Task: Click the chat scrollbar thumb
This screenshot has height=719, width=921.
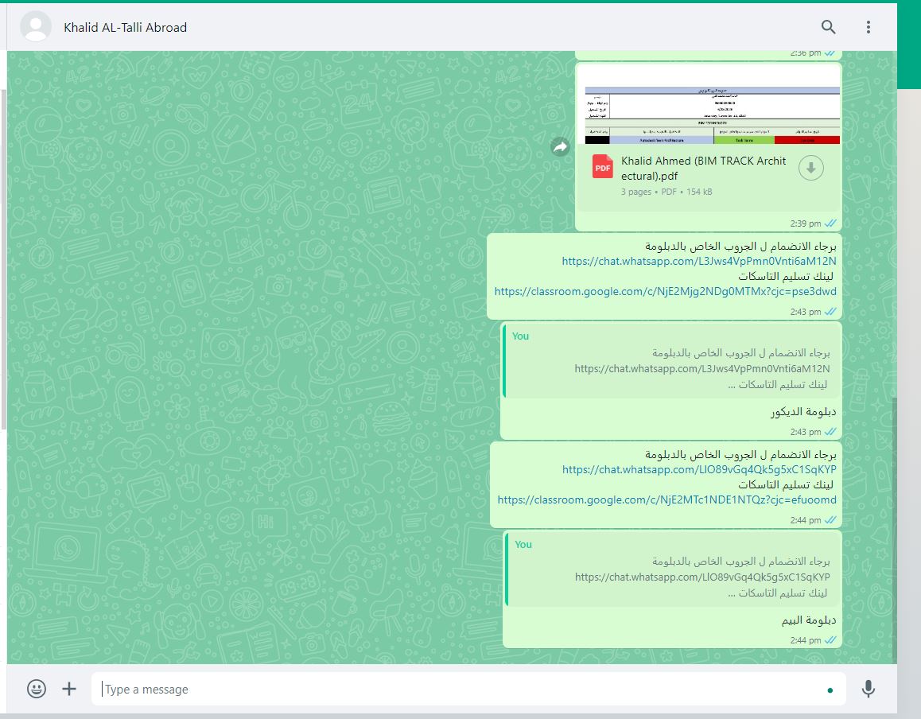Action: pyautogui.click(x=895, y=529)
